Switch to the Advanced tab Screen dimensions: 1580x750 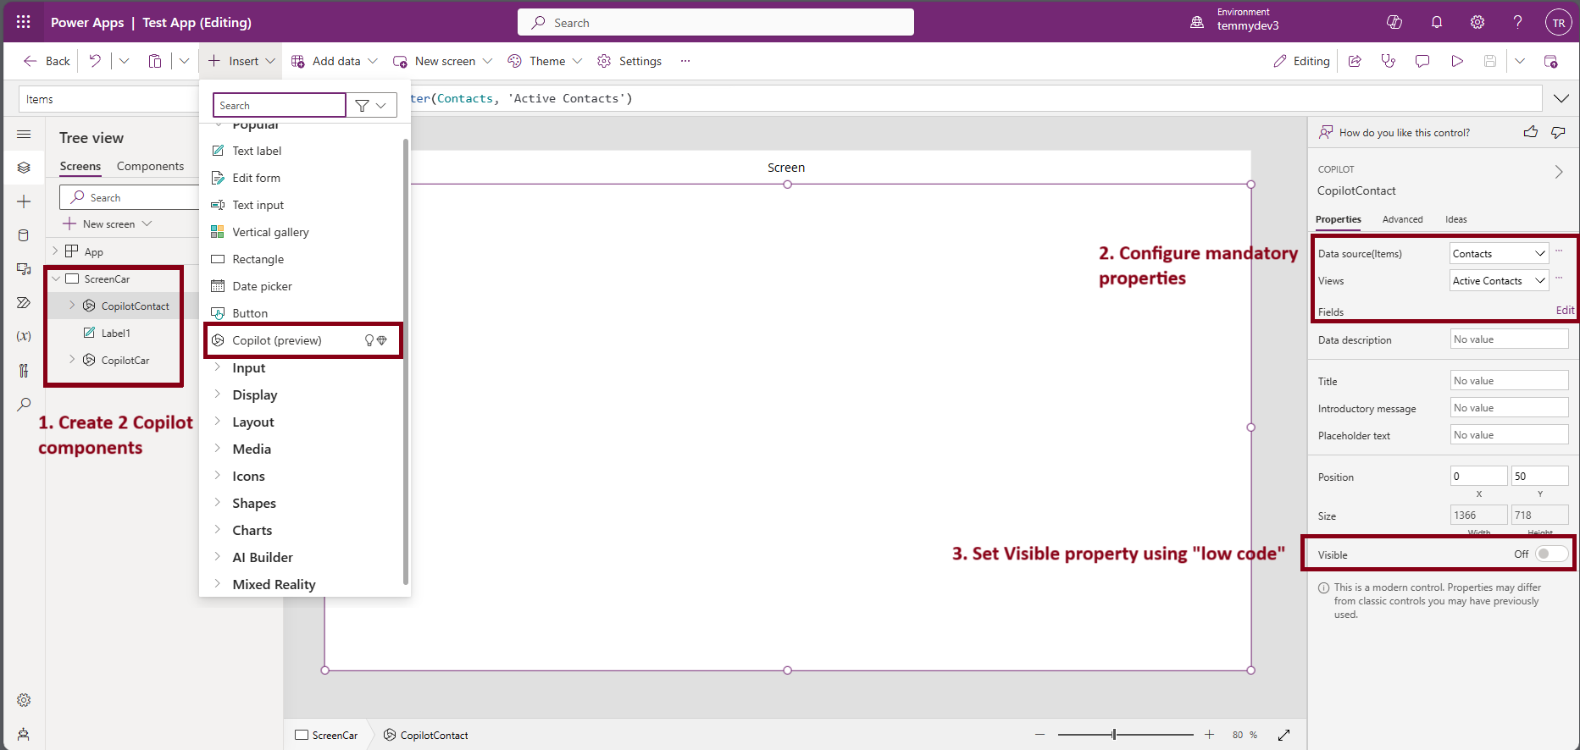tap(1402, 219)
